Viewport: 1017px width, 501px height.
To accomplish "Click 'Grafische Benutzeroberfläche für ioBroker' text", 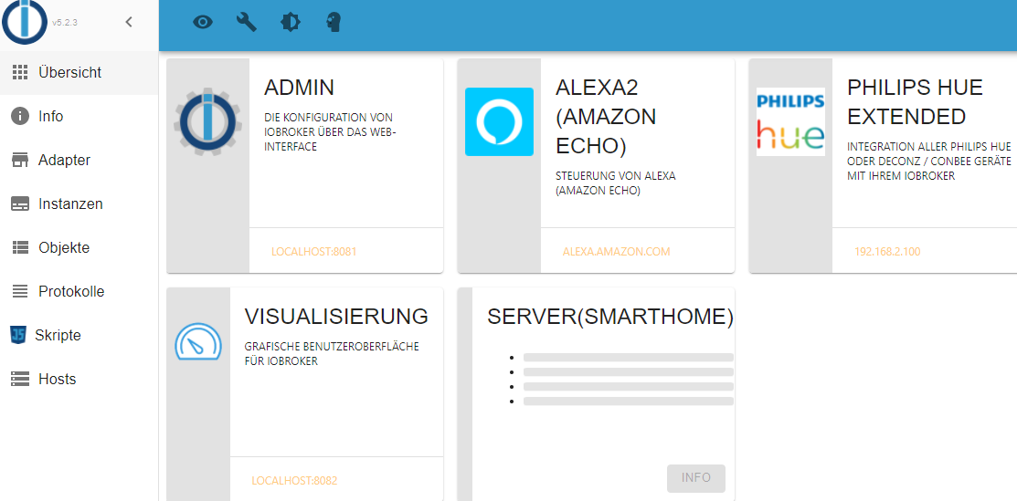I will [332, 354].
